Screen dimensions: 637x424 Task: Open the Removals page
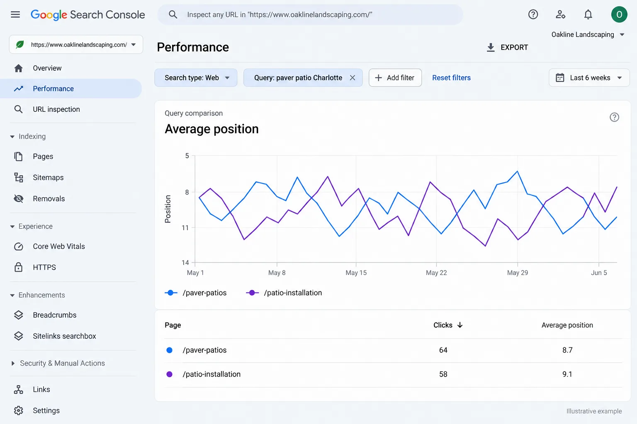pos(71,199)
